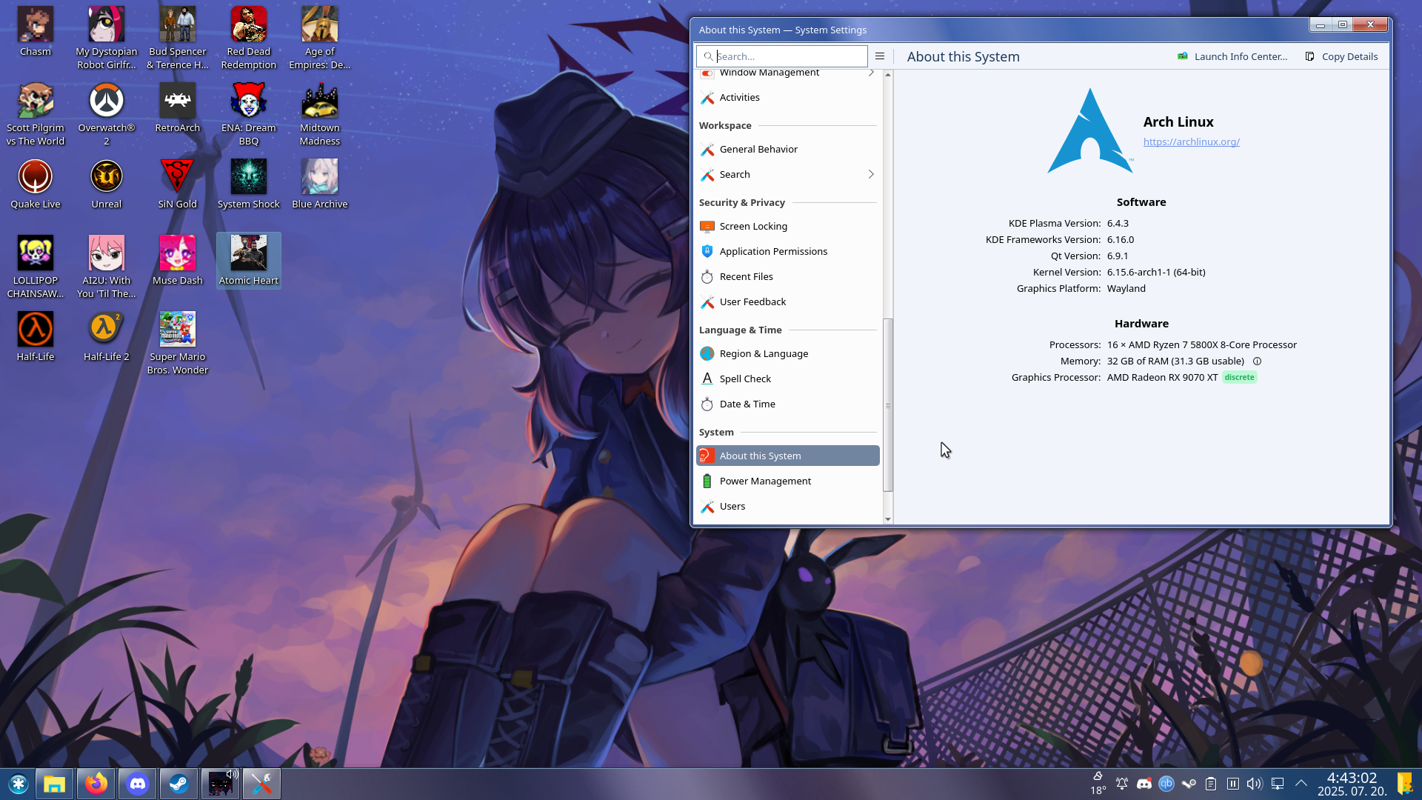
Task: Select the Half-Life desktop shortcut
Action: 36,337
